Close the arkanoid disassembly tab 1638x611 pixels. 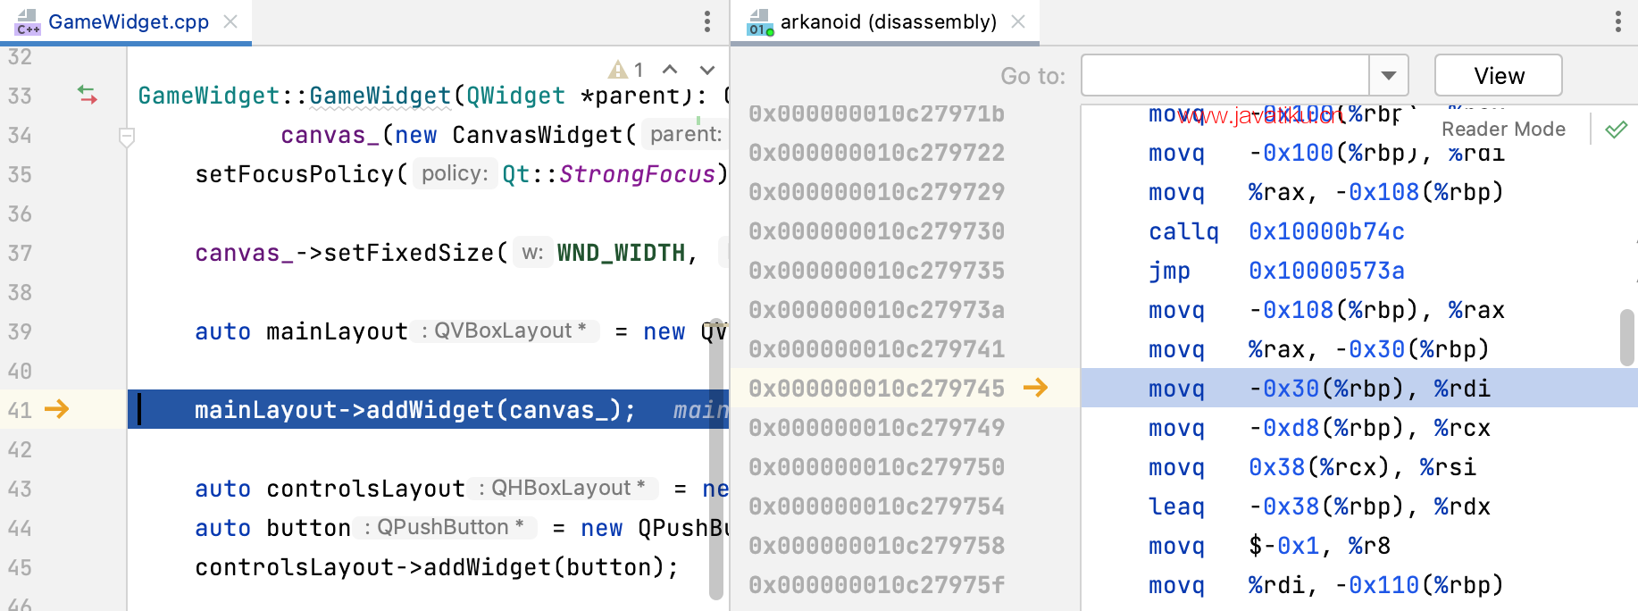pyautogui.click(x=1018, y=21)
